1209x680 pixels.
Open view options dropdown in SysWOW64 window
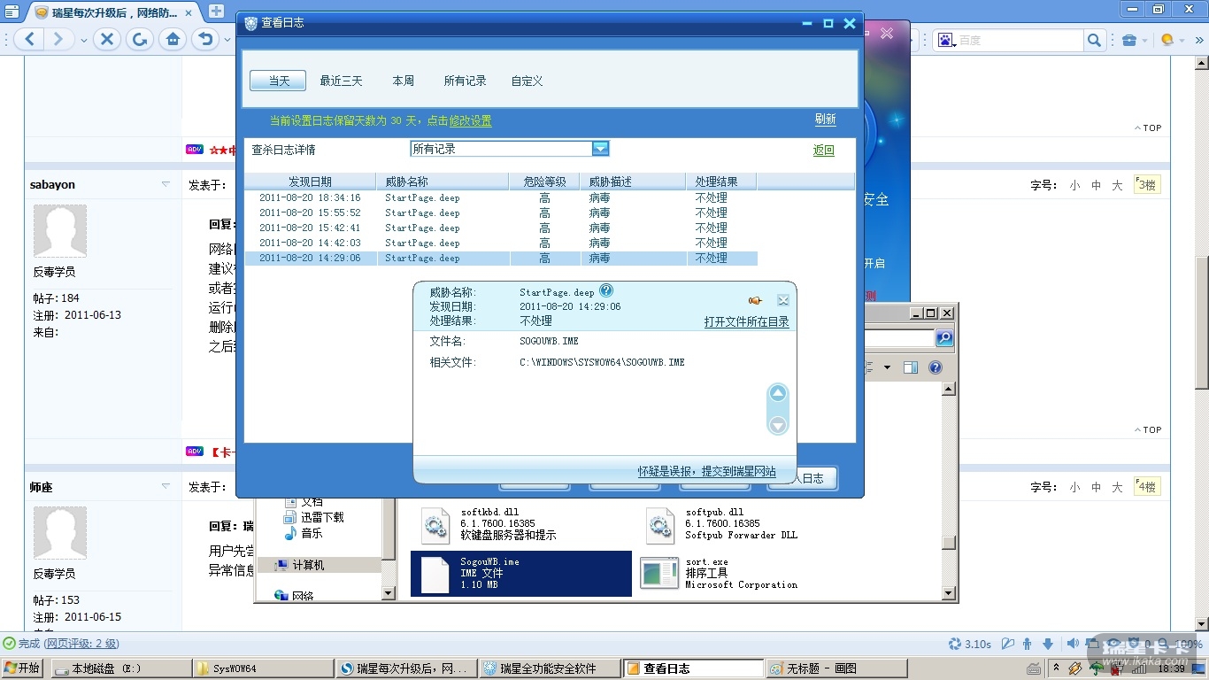point(887,367)
